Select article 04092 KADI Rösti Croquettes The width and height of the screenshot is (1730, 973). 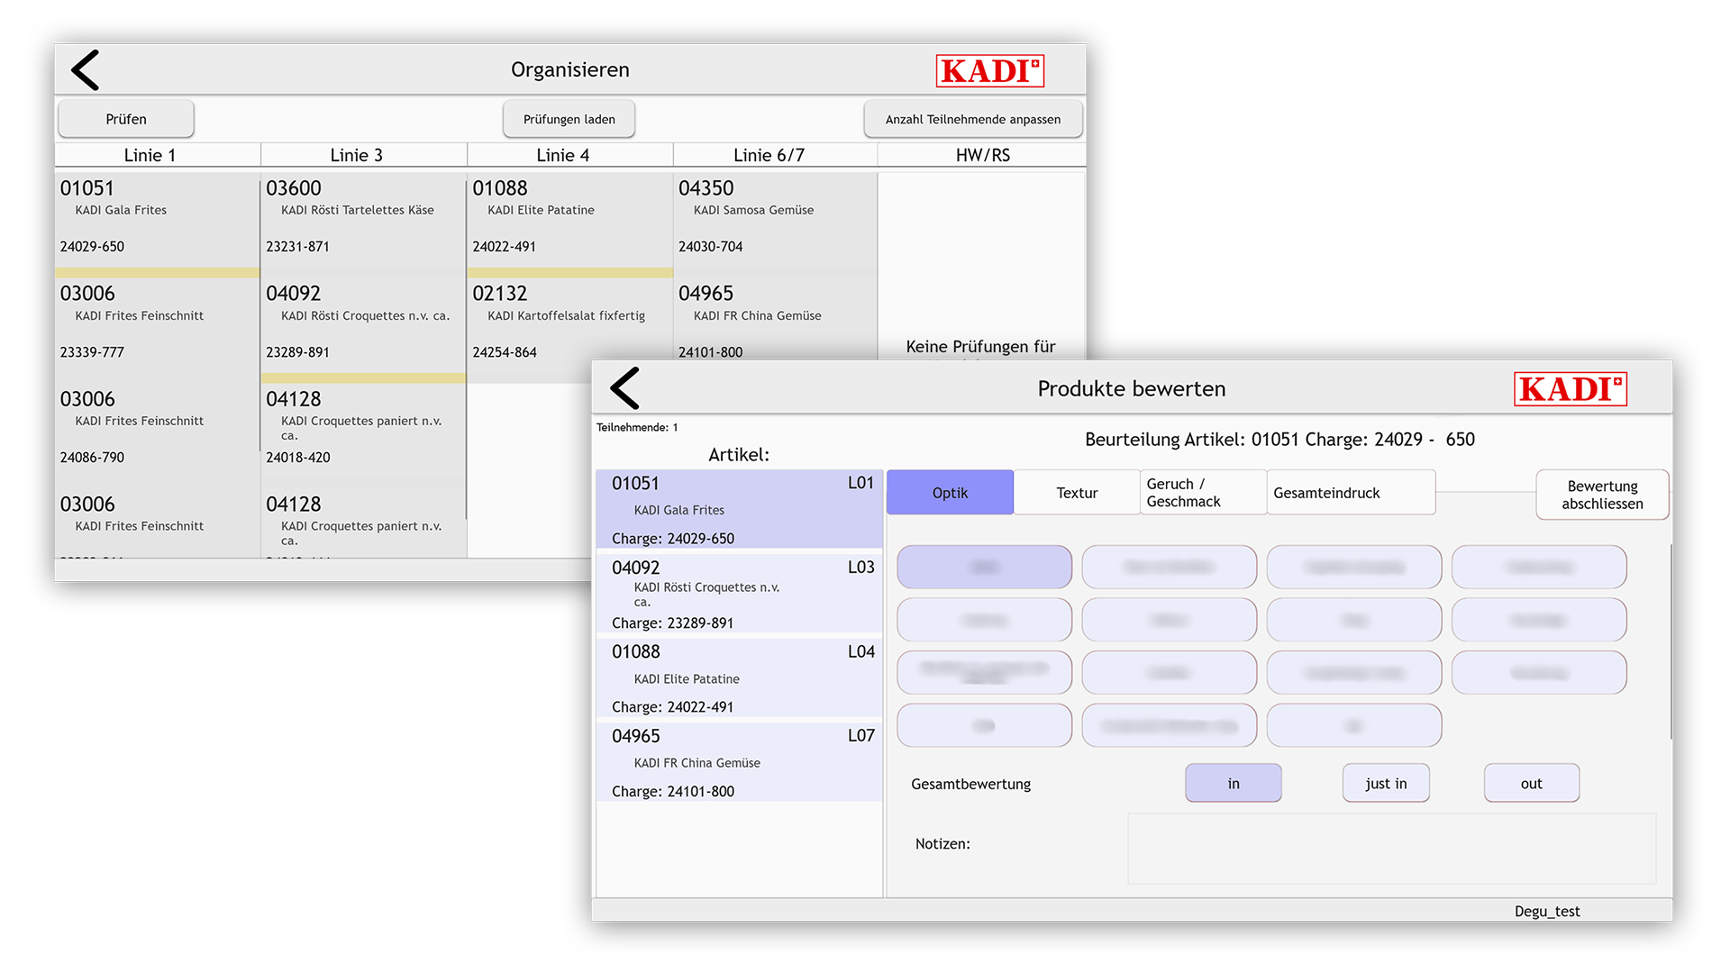(x=739, y=592)
